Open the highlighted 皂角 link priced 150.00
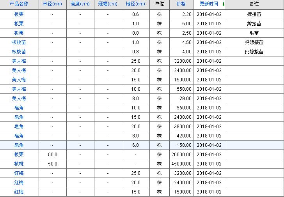 pos(19,145)
